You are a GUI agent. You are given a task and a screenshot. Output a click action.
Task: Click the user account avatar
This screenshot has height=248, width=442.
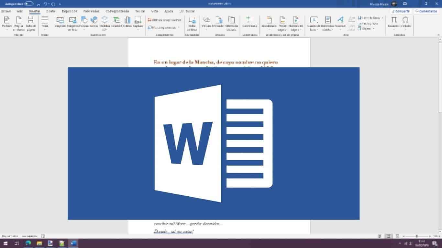394,4
